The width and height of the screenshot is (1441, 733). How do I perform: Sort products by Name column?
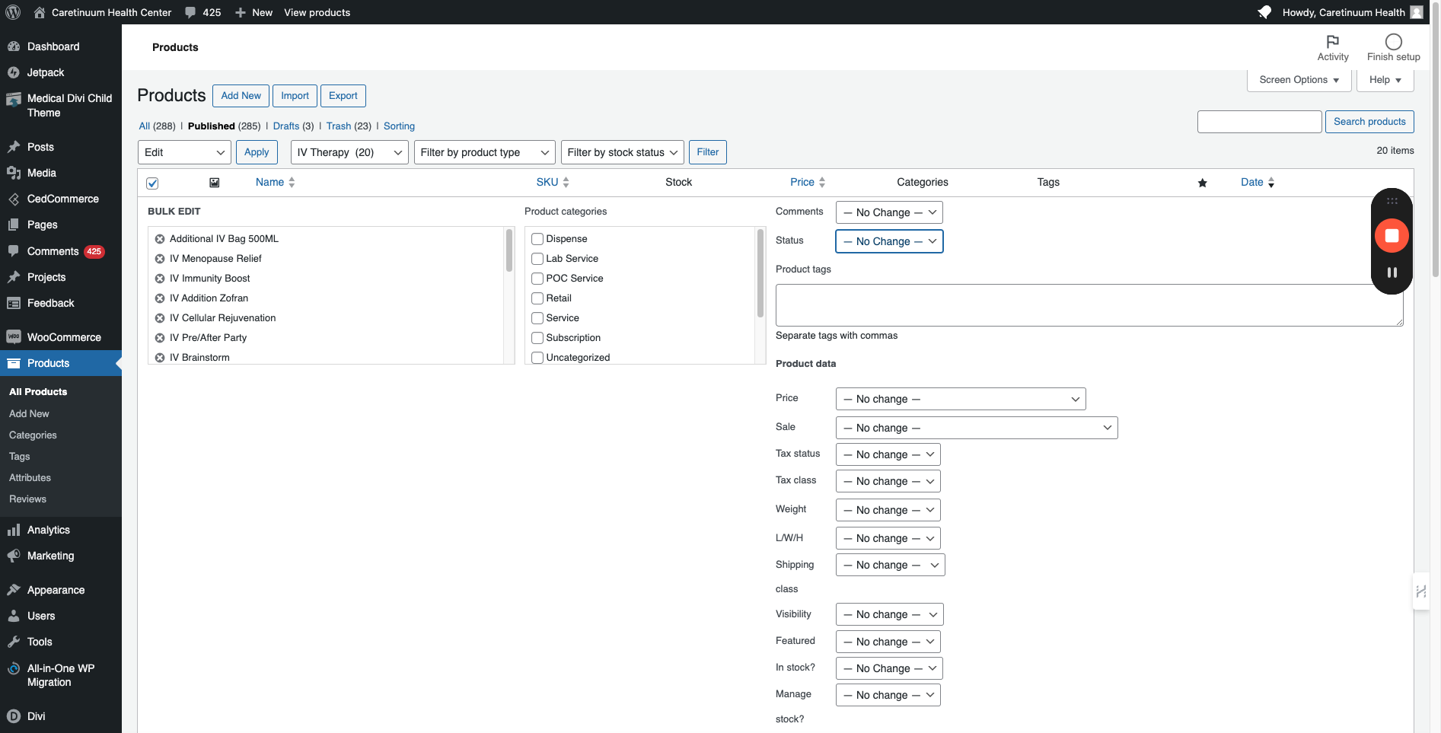pos(275,183)
